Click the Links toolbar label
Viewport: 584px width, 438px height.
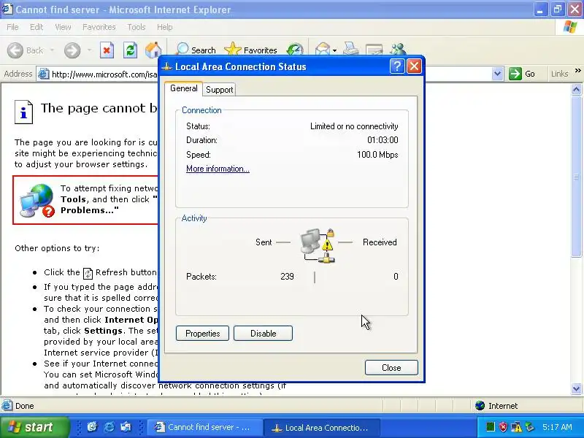[x=559, y=74]
